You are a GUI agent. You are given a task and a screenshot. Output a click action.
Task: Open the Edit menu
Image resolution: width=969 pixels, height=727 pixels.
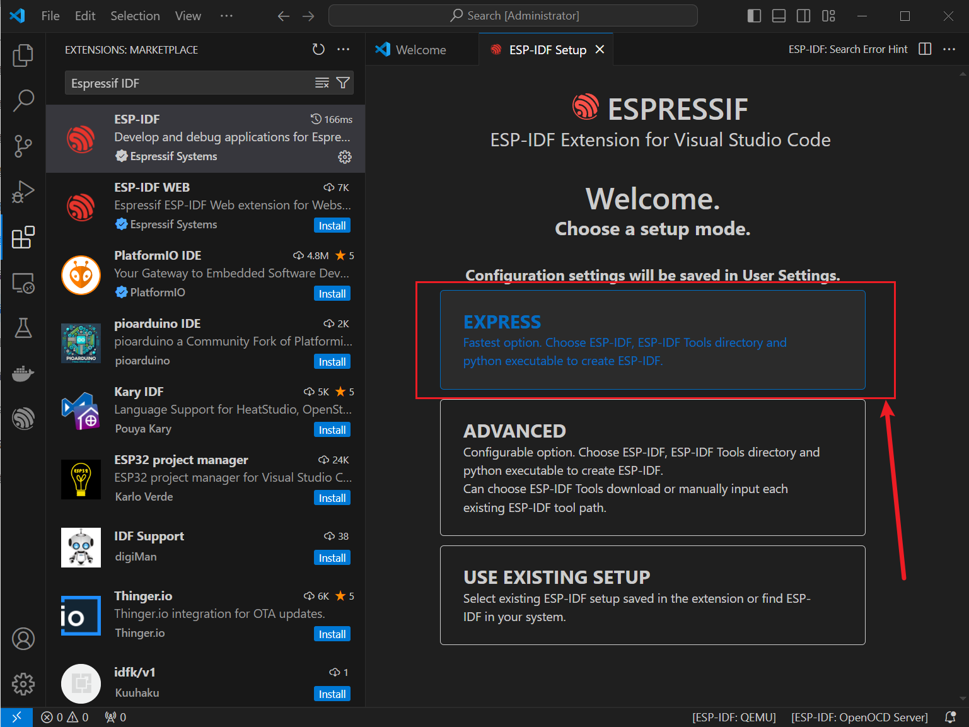[85, 16]
